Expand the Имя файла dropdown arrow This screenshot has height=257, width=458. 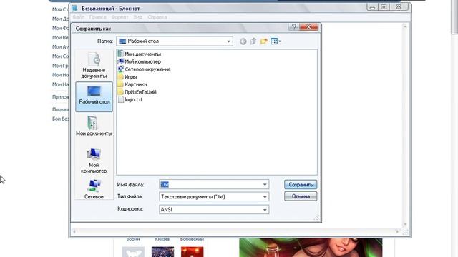[265, 184]
